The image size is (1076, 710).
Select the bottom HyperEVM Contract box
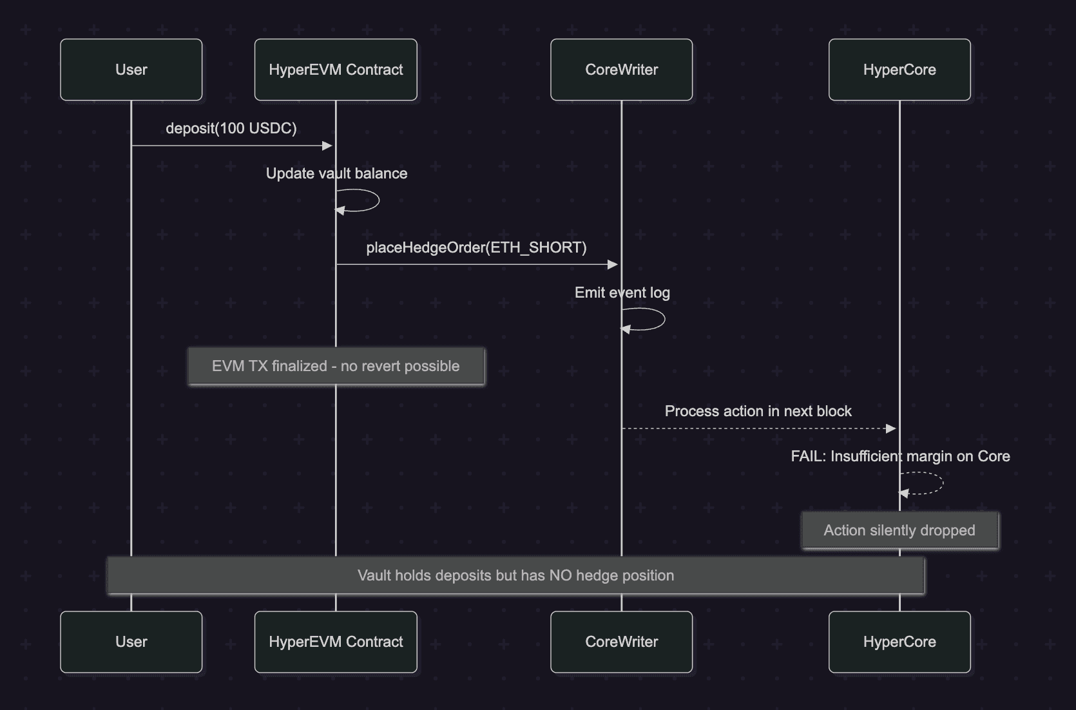tap(336, 642)
